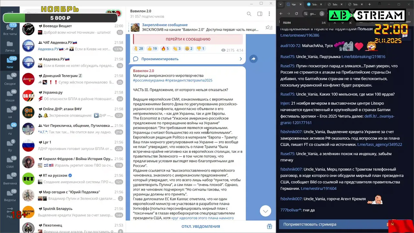
Task: Open Кирилл Фёдоров channel
Action: pos(72,162)
